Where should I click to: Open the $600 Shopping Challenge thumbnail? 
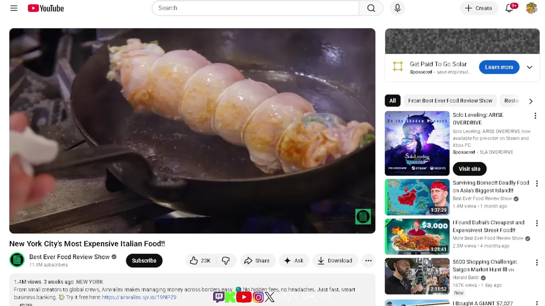tap(417, 276)
